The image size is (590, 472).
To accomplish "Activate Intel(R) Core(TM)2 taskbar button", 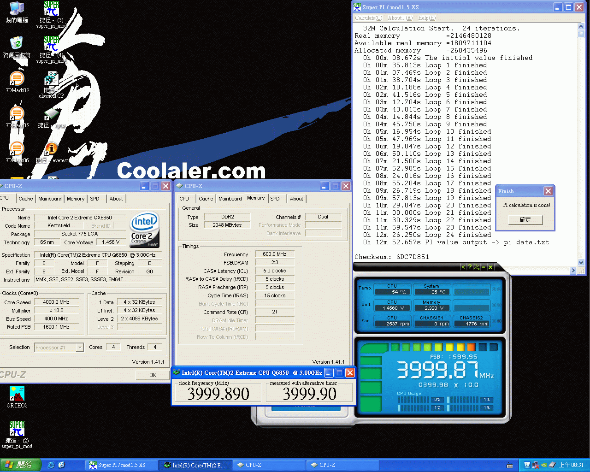I will tap(195, 465).
